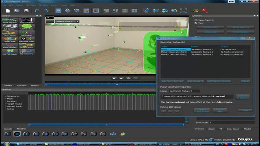Open the Camera solve 1 dropdown
Image resolution: width=260 pixels, height=146 pixels.
pyautogui.click(x=78, y=21)
